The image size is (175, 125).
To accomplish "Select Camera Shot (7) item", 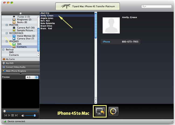I will pyautogui.click(x=26, y=39).
